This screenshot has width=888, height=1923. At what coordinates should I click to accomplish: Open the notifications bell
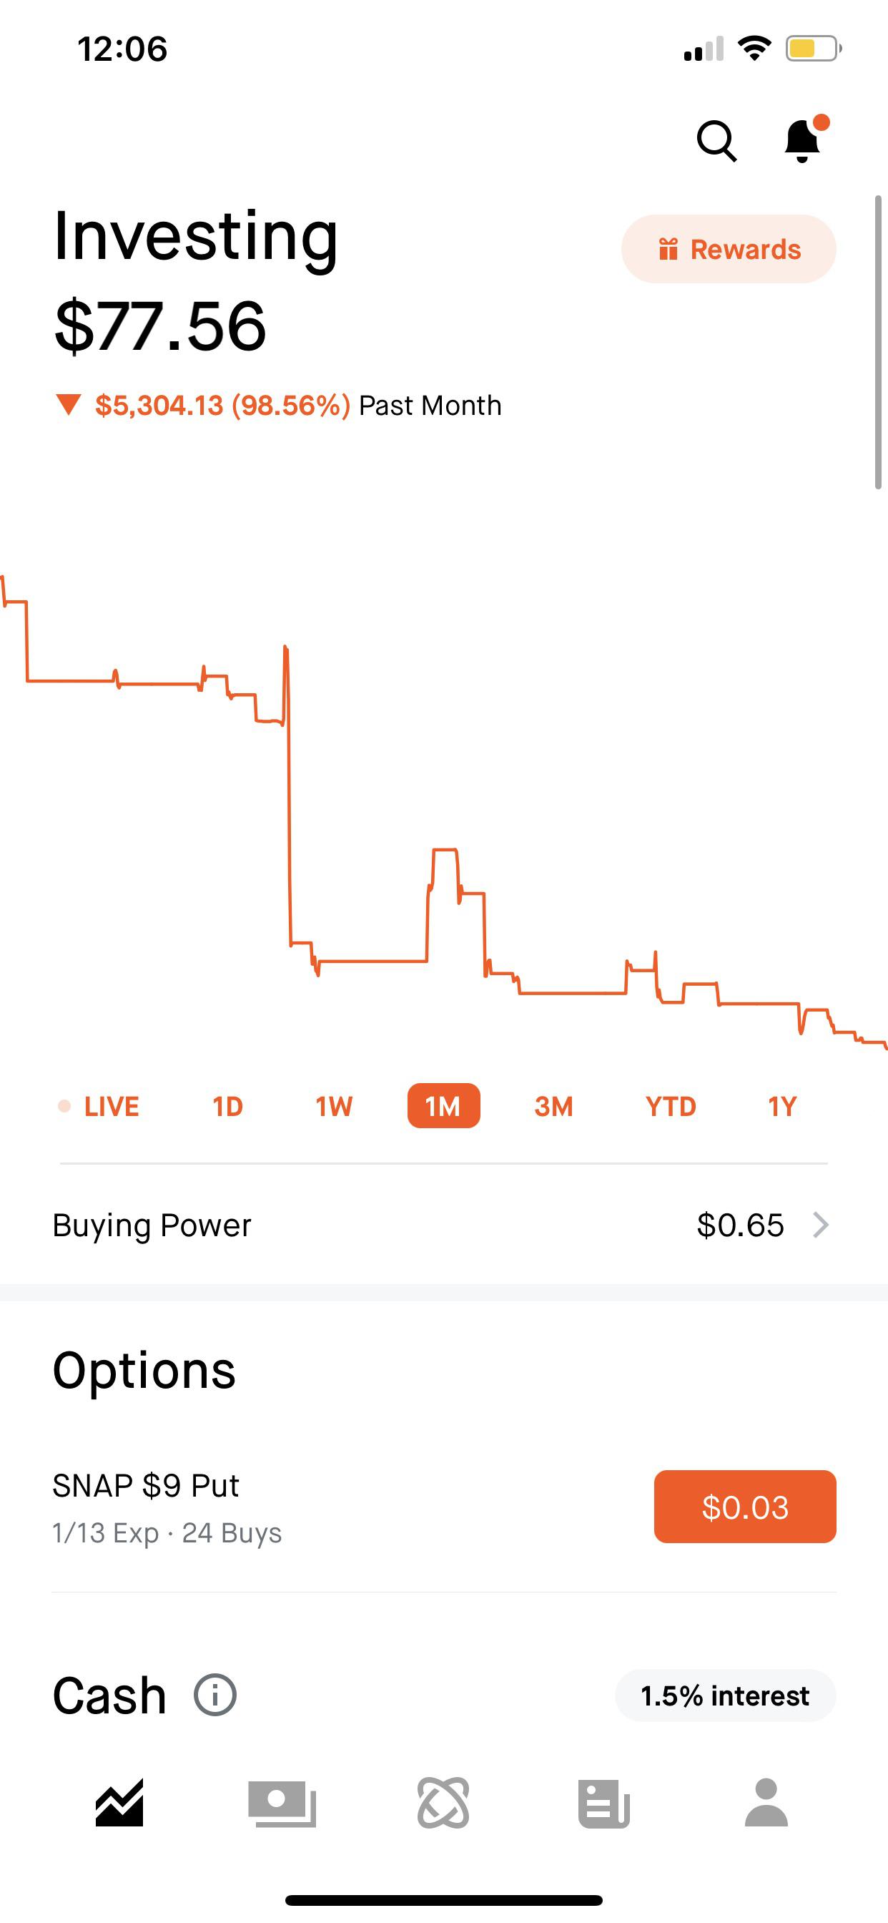coord(803,140)
